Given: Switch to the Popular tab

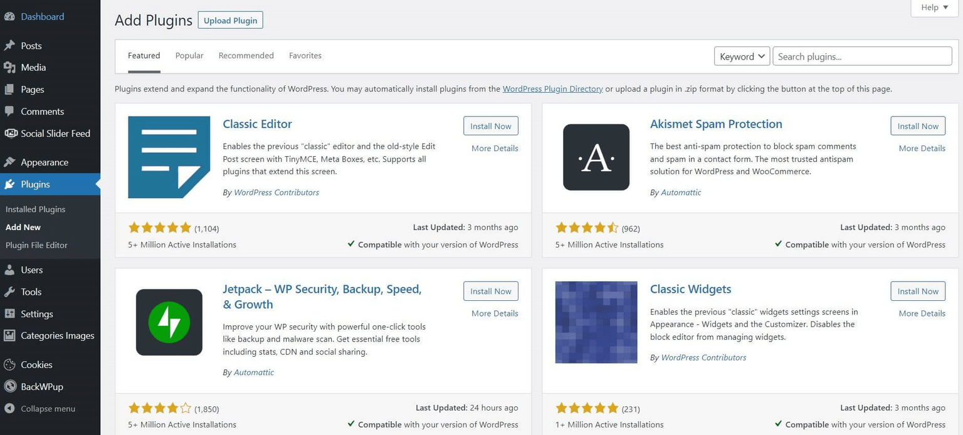Looking at the screenshot, I should (x=189, y=56).
